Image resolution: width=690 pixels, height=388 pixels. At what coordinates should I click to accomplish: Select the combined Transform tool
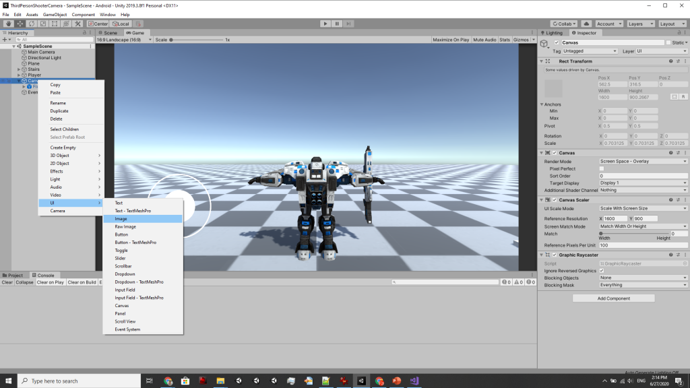tap(67, 24)
